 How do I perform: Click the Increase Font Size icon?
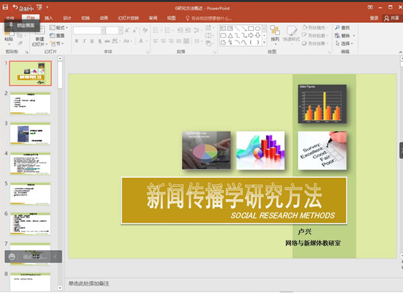[128, 30]
